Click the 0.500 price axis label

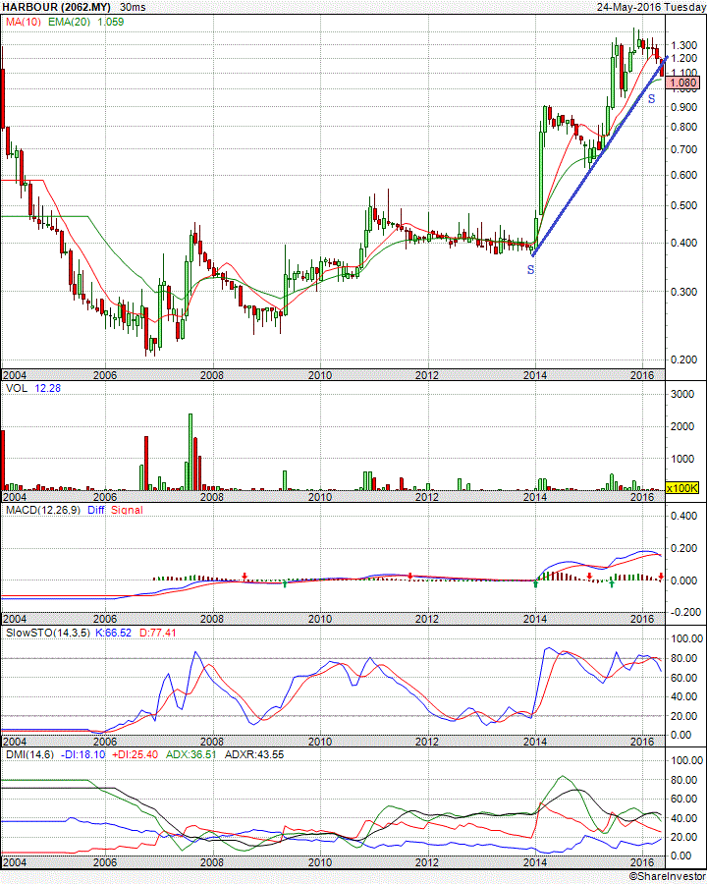(683, 205)
